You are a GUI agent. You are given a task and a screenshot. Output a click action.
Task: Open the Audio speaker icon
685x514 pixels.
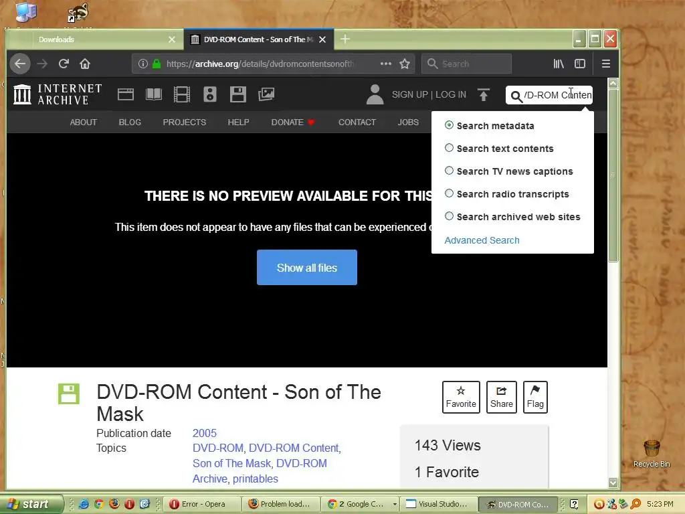(209, 94)
